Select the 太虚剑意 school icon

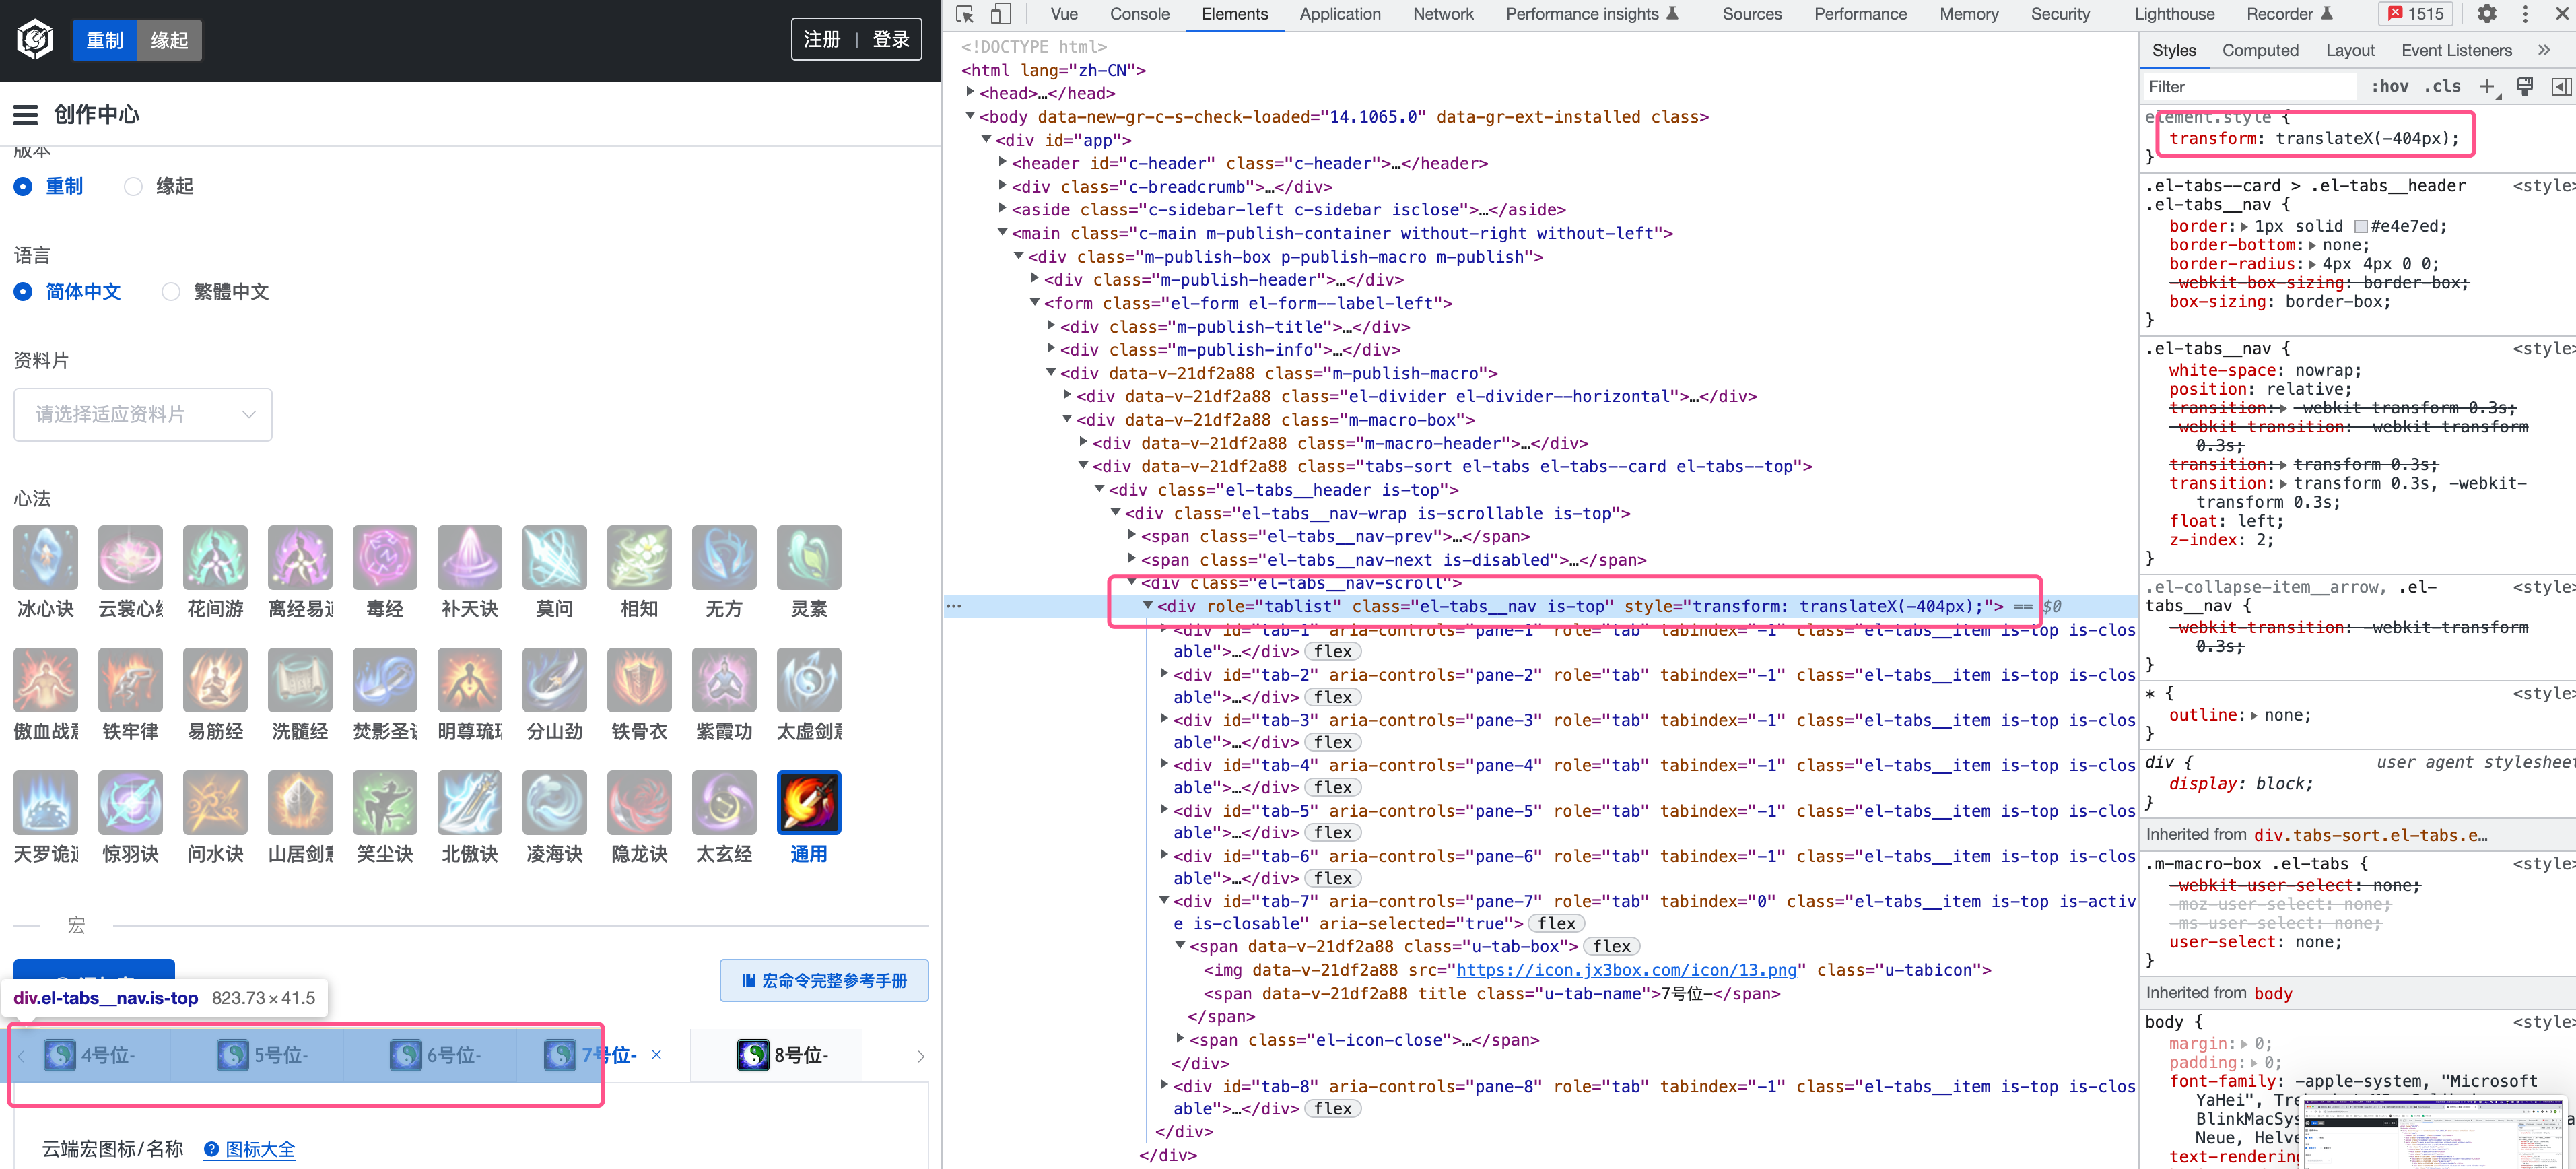click(808, 680)
